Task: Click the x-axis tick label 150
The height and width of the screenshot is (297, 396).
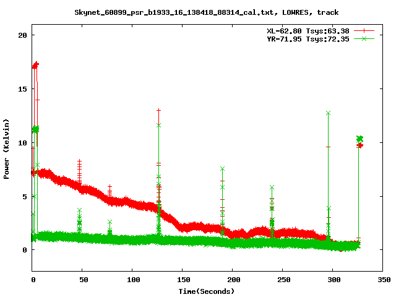Action: (x=183, y=280)
